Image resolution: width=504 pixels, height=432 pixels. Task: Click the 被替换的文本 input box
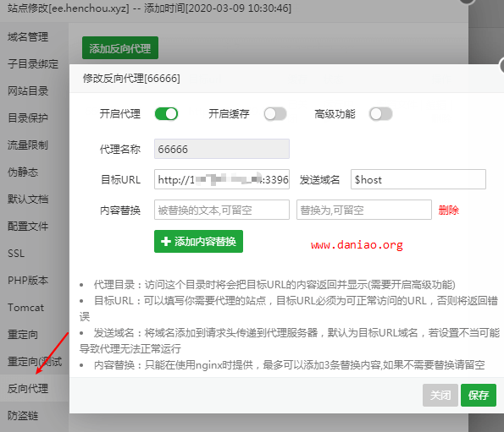[x=222, y=210]
